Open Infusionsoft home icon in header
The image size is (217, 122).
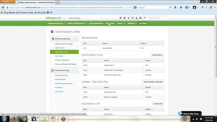pos(121,18)
